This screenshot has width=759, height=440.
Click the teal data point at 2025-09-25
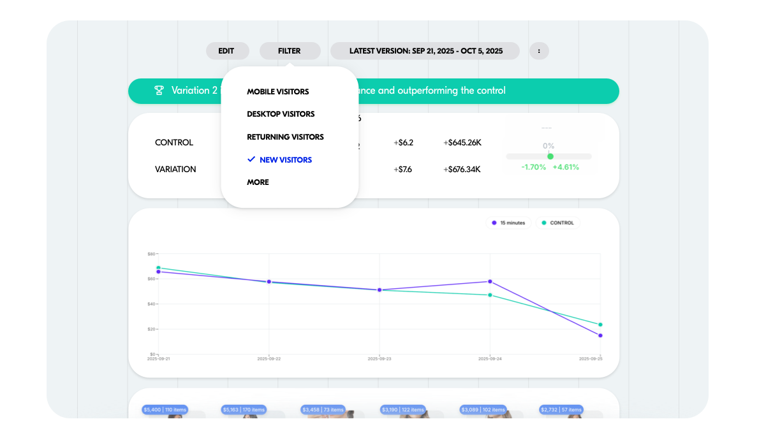(x=600, y=325)
